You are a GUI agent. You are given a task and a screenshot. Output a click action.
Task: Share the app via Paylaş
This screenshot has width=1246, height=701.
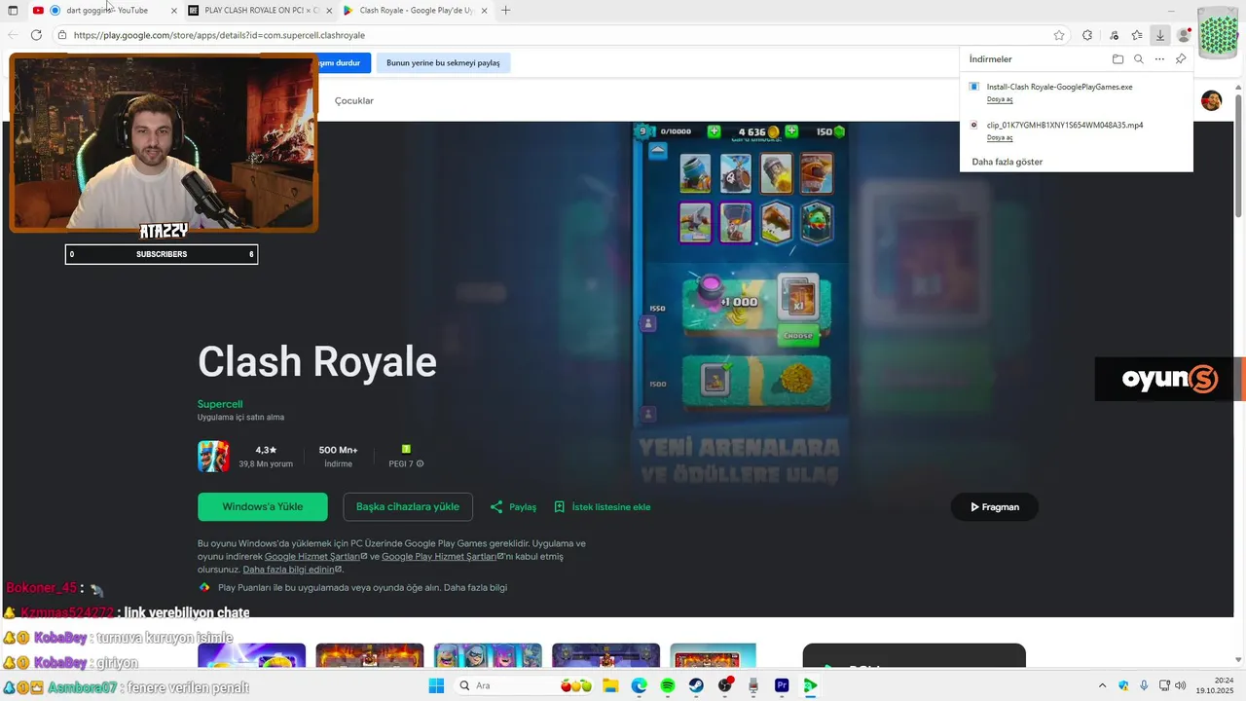(513, 507)
